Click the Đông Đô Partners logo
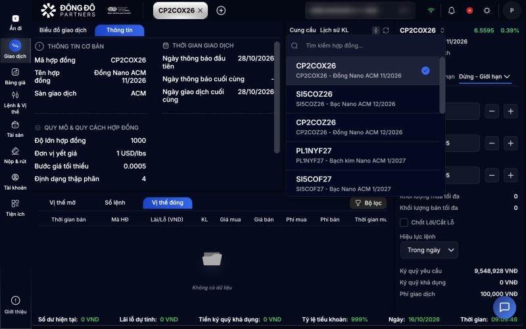The width and height of the screenshot is (526, 329). pyautogui.click(x=68, y=11)
